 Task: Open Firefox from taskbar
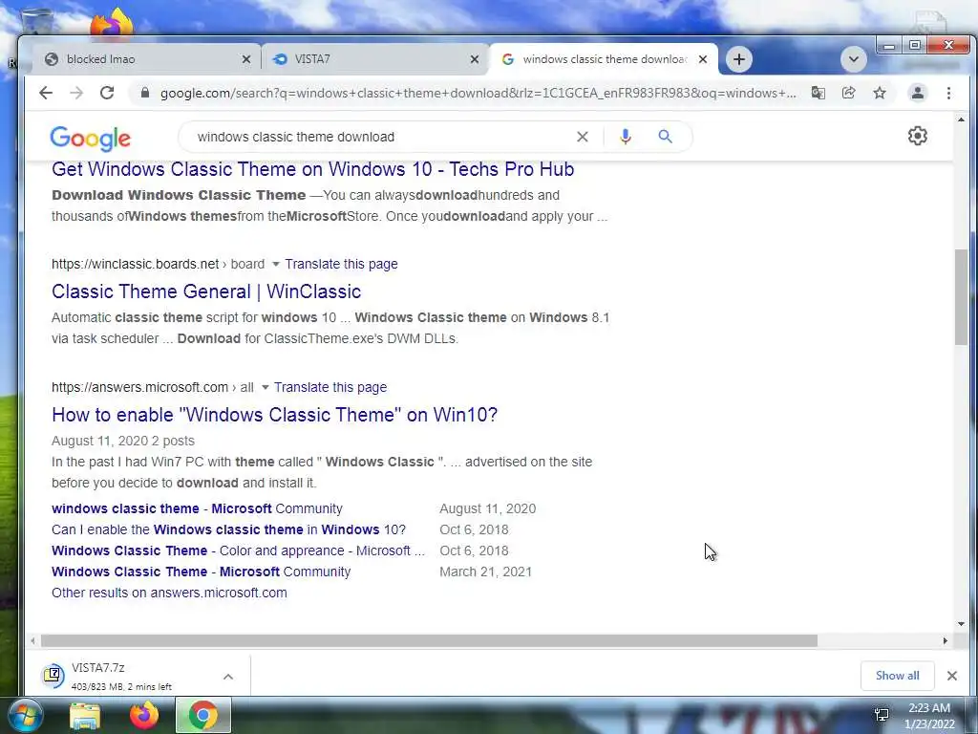(143, 716)
